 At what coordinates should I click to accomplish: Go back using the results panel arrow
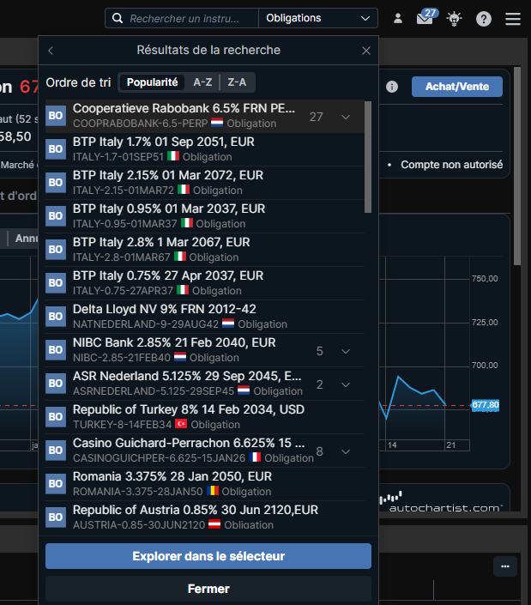(x=51, y=51)
